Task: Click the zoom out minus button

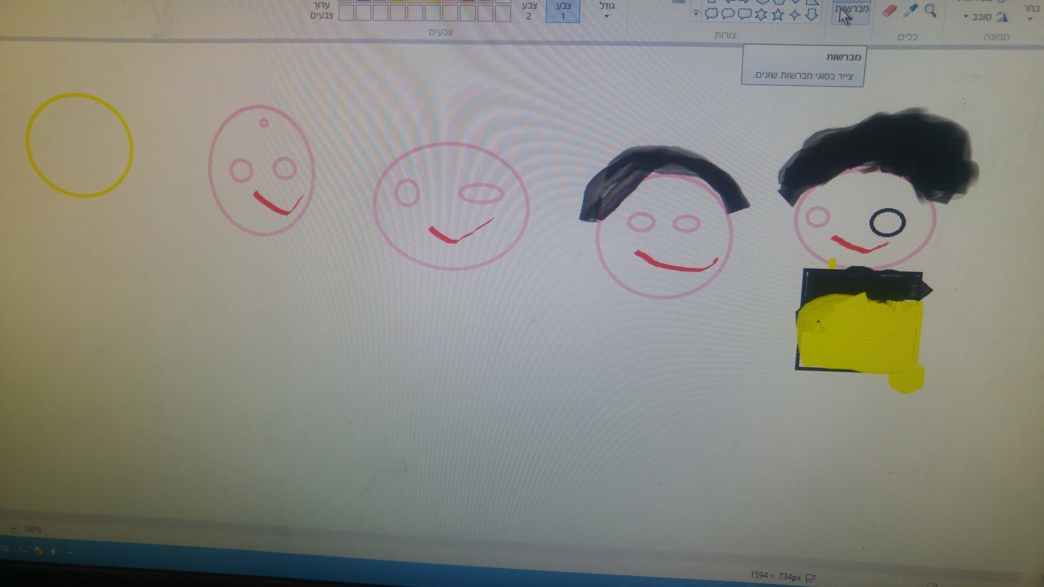Action: click(13, 528)
